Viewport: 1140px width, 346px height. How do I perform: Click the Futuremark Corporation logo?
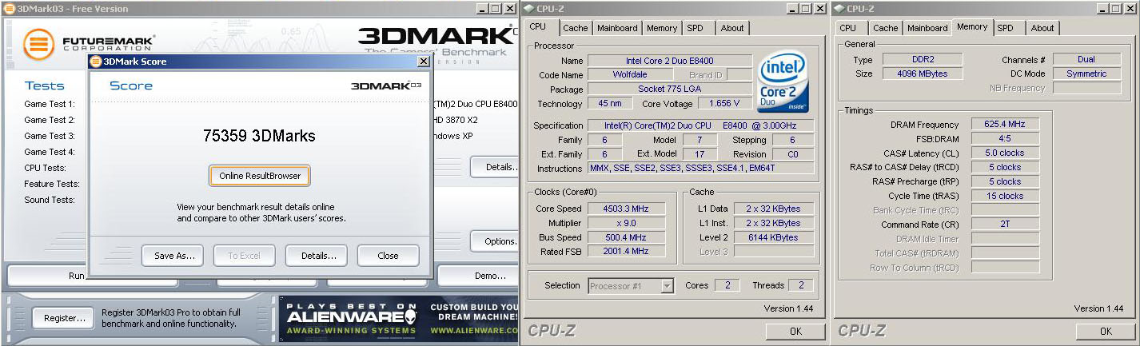click(89, 43)
